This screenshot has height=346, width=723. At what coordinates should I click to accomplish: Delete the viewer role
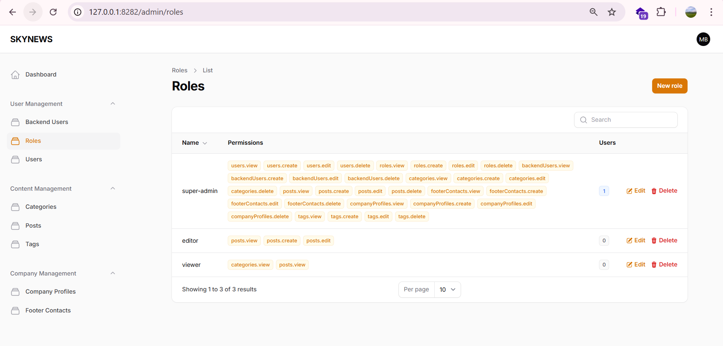(x=664, y=265)
